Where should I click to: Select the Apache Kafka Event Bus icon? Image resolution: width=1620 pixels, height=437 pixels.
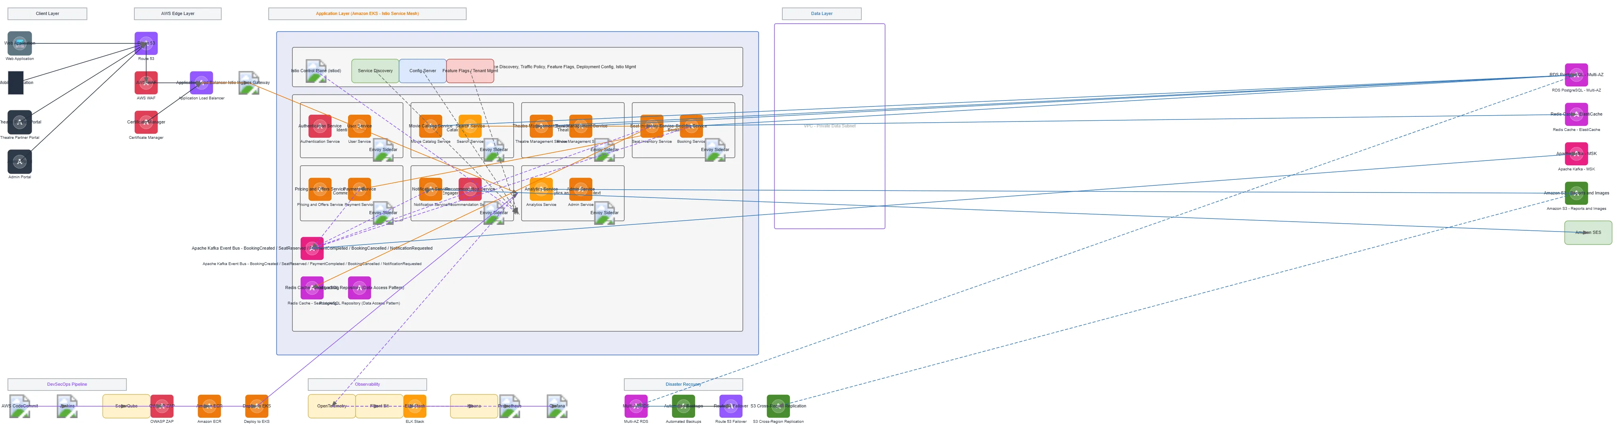[312, 248]
